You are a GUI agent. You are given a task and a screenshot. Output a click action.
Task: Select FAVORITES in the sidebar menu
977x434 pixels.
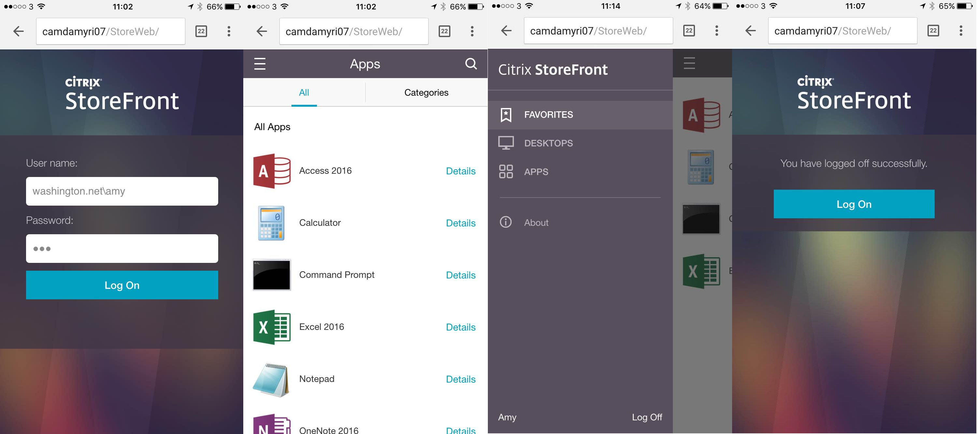pyautogui.click(x=580, y=115)
